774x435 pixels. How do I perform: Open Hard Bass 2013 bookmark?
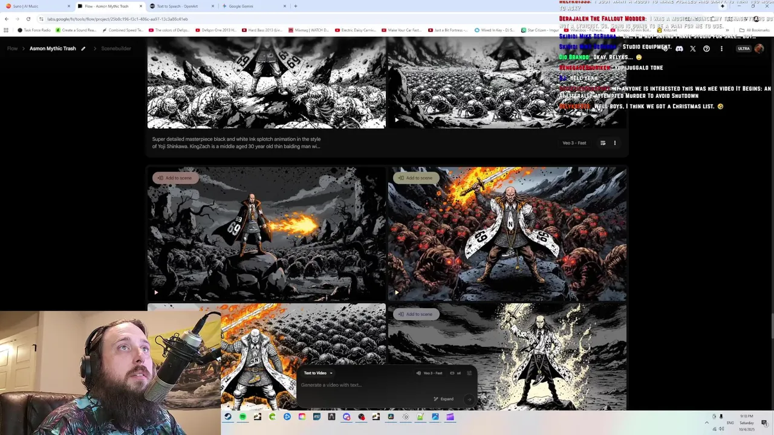point(262,30)
